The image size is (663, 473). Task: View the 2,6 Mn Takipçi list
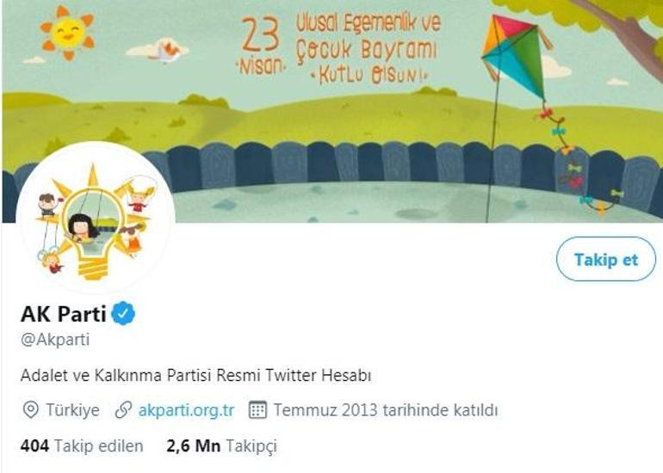(x=221, y=446)
